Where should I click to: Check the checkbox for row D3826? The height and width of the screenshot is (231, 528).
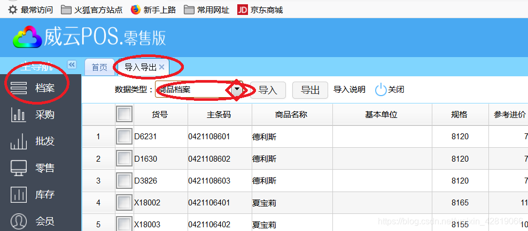coord(125,180)
